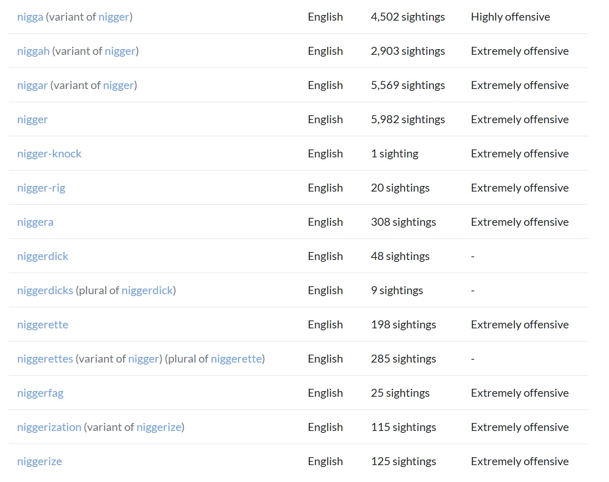This screenshot has width=609, height=482.
Task: Open the variant-of link in the 4,502 sightings row
Action: tap(114, 17)
